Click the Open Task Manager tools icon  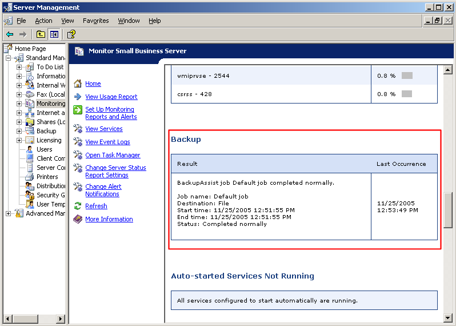78,155
